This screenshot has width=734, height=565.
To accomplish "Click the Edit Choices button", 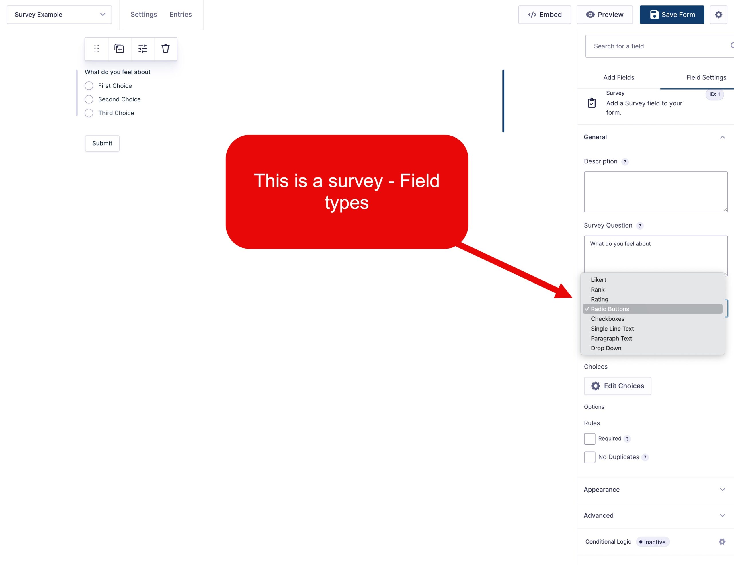I will pyautogui.click(x=617, y=386).
